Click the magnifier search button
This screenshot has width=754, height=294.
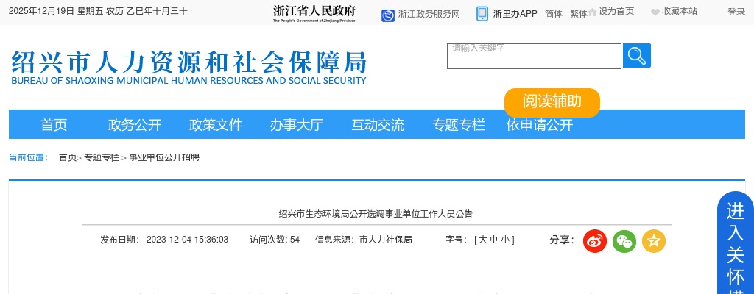click(x=636, y=56)
